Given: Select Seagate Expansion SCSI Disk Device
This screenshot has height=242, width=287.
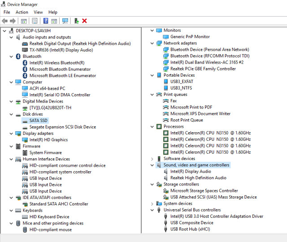Looking at the screenshot, I should [63, 127].
